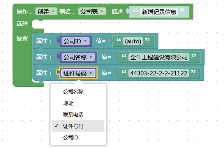The height and width of the screenshot is (148, 224).
Task: Click the 值= label in the 证件号码 row
Action: 106,73
